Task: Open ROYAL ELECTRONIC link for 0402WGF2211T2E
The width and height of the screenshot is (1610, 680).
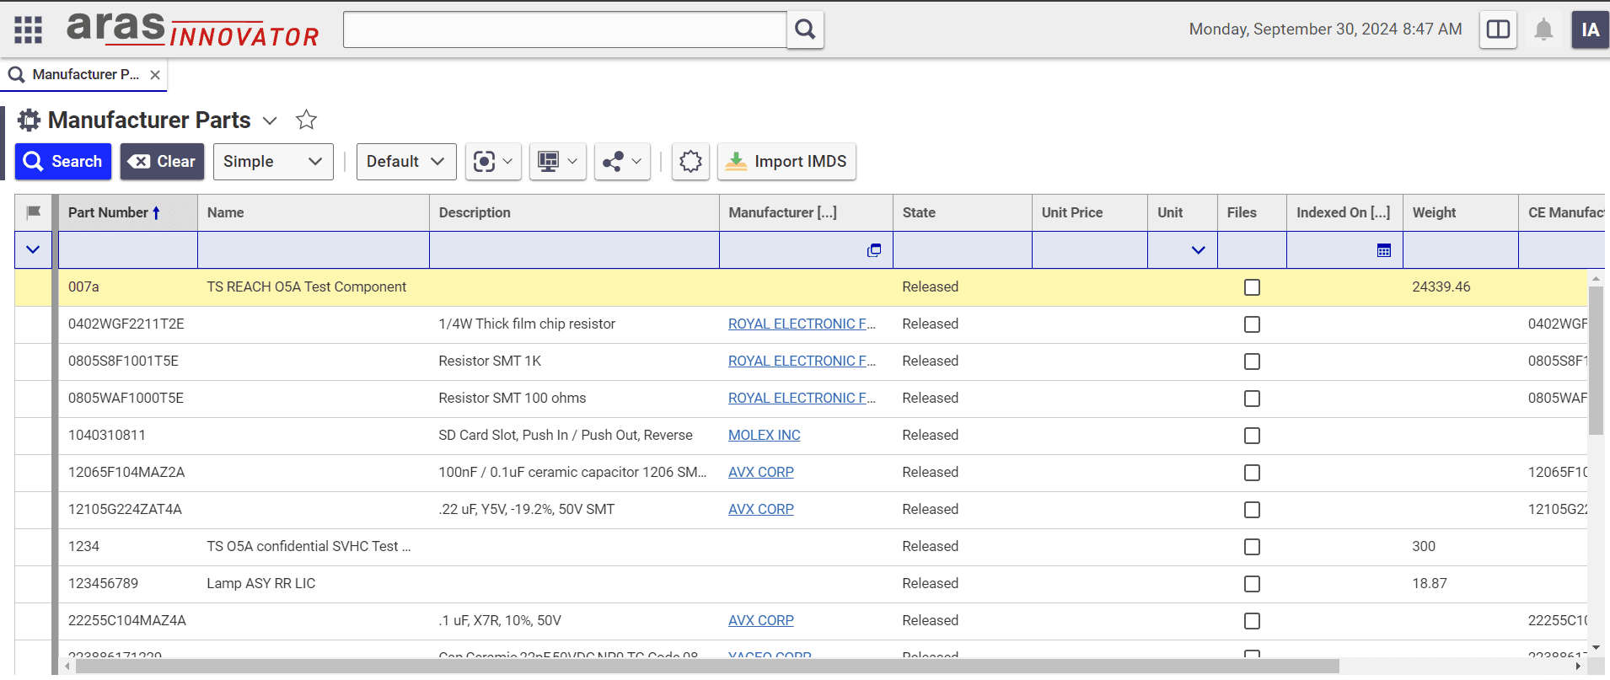Action: pyautogui.click(x=802, y=324)
